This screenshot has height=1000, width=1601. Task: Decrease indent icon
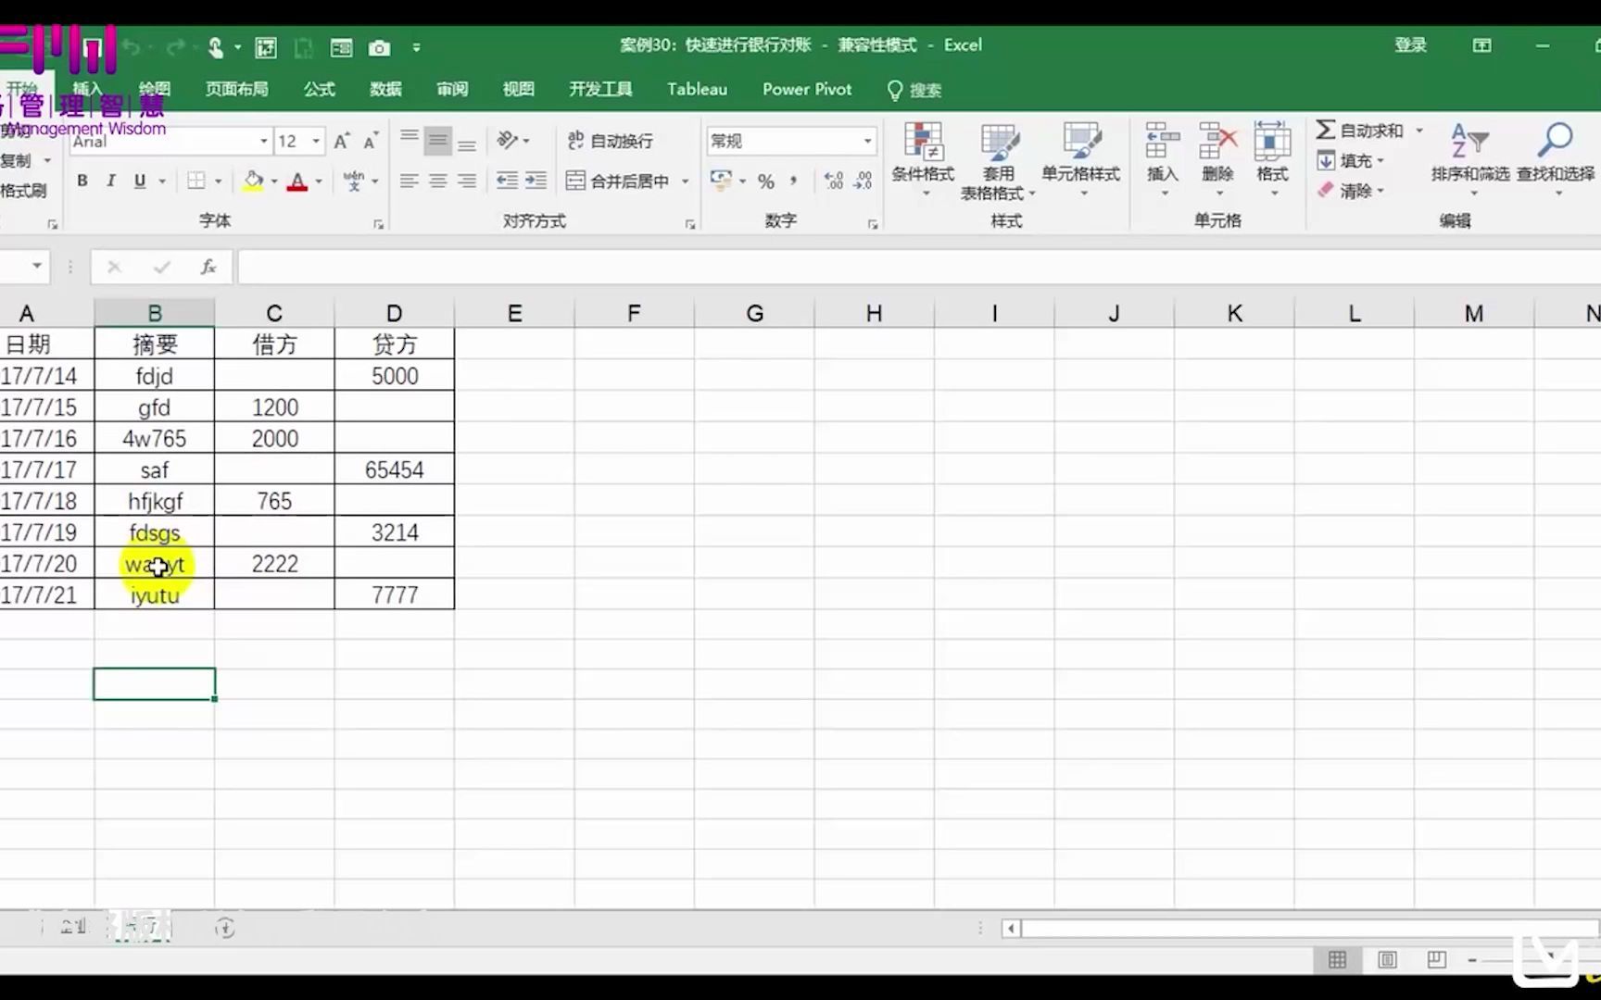pos(507,181)
